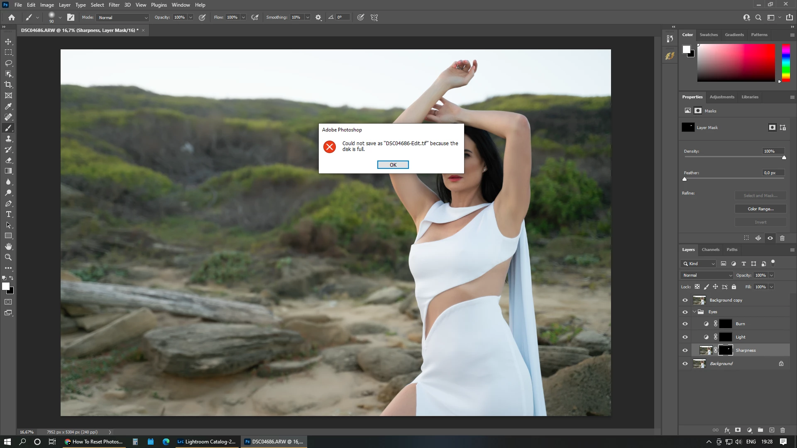Image resolution: width=797 pixels, height=448 pixels.
Task: Select the Zoom tool in toolbar
Action: point(8,258)
